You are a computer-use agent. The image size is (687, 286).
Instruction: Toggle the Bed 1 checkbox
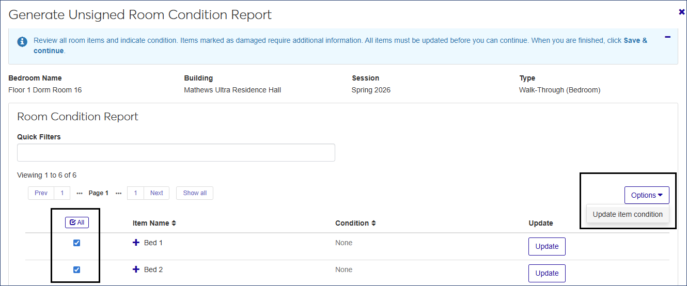(x=77, y=243)
